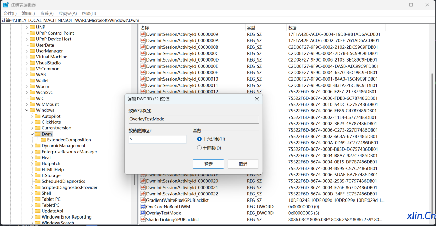Select the ScriptedDiagnosticsProvider tree item
Viewport: 436px width, 226px height.
69,187
